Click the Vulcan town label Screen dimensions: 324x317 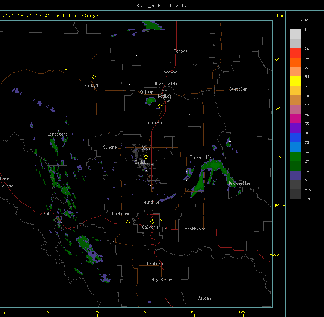(x=204, y=298)
